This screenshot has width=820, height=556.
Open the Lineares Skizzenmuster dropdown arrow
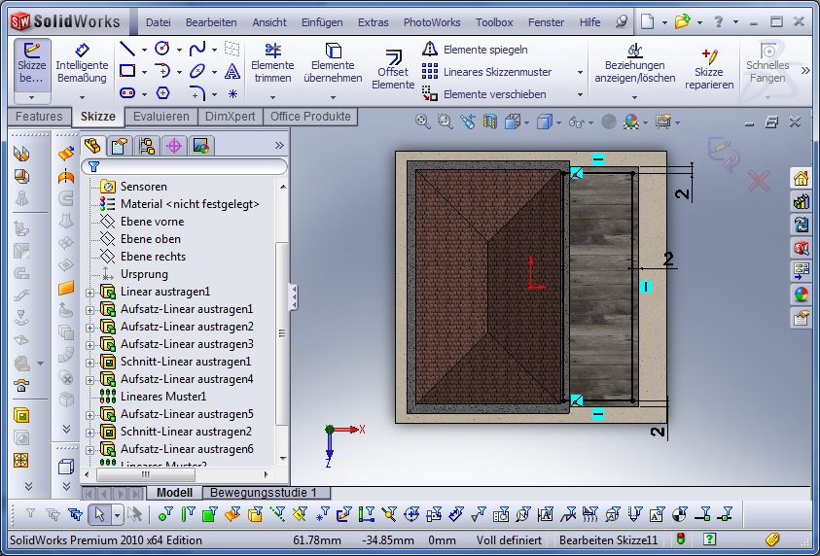pyautogui.click(x=580, y=72)
